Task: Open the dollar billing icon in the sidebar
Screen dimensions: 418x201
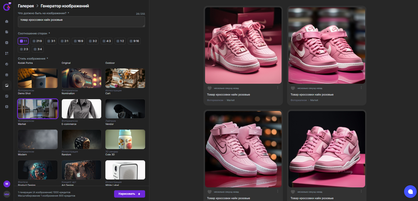Action: [x=7, y=107]
